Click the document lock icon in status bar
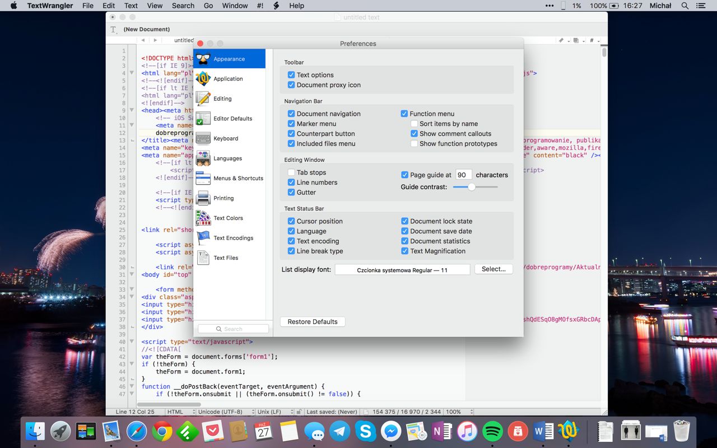 click(x=299, y=412)
